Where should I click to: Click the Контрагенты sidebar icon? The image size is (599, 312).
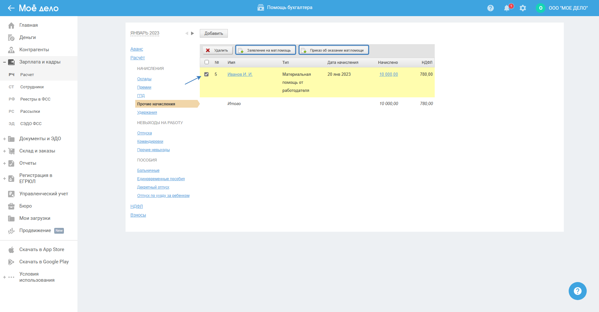click(11, 50)
